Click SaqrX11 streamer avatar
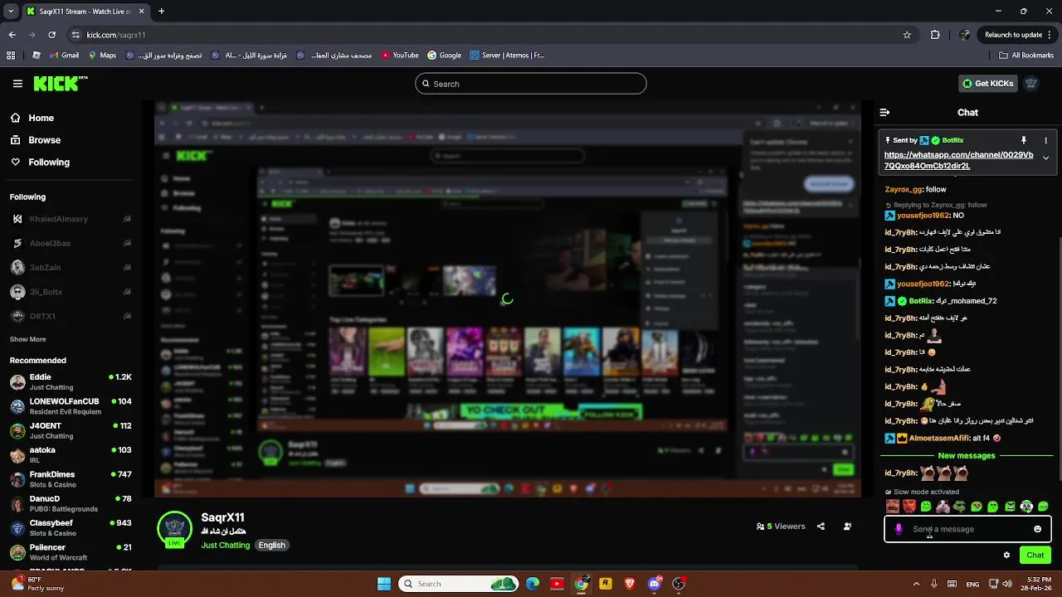The height and width of the screenshot is (597, 1062). 174,528
